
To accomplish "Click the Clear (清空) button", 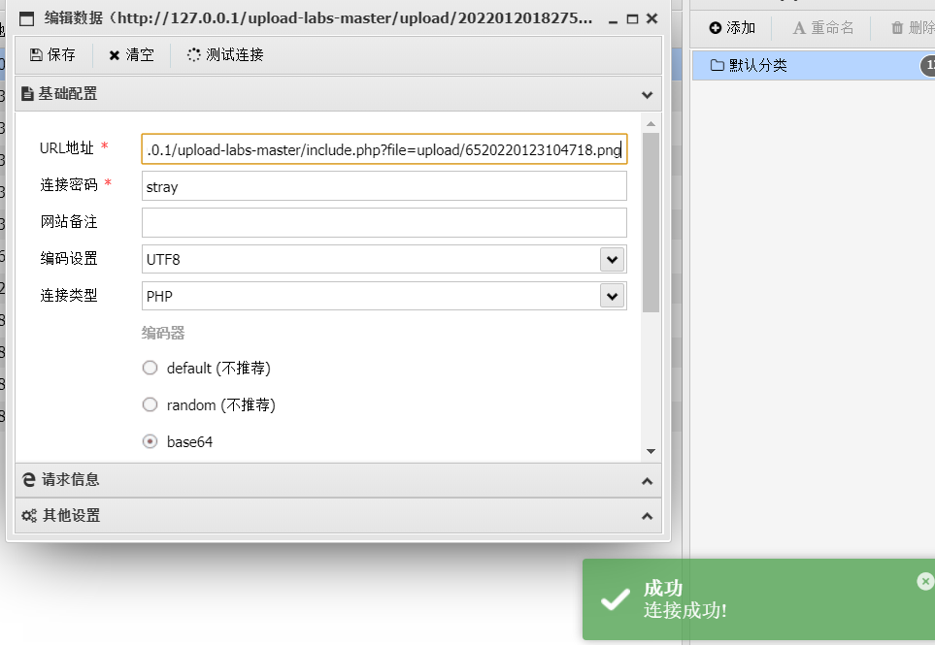I will 131,54.
